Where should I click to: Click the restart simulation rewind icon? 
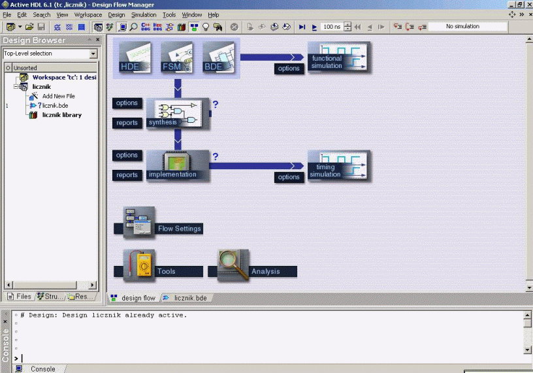[357, 27]
